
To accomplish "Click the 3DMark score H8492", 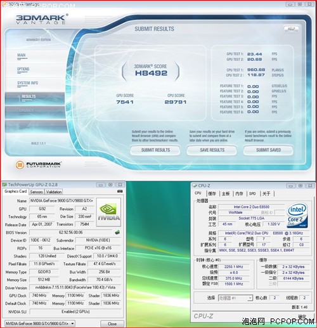I will coord(151,73).
